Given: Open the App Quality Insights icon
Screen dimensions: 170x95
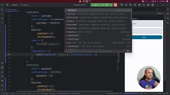Looking at the screenshot, I should tap(2, 81).
